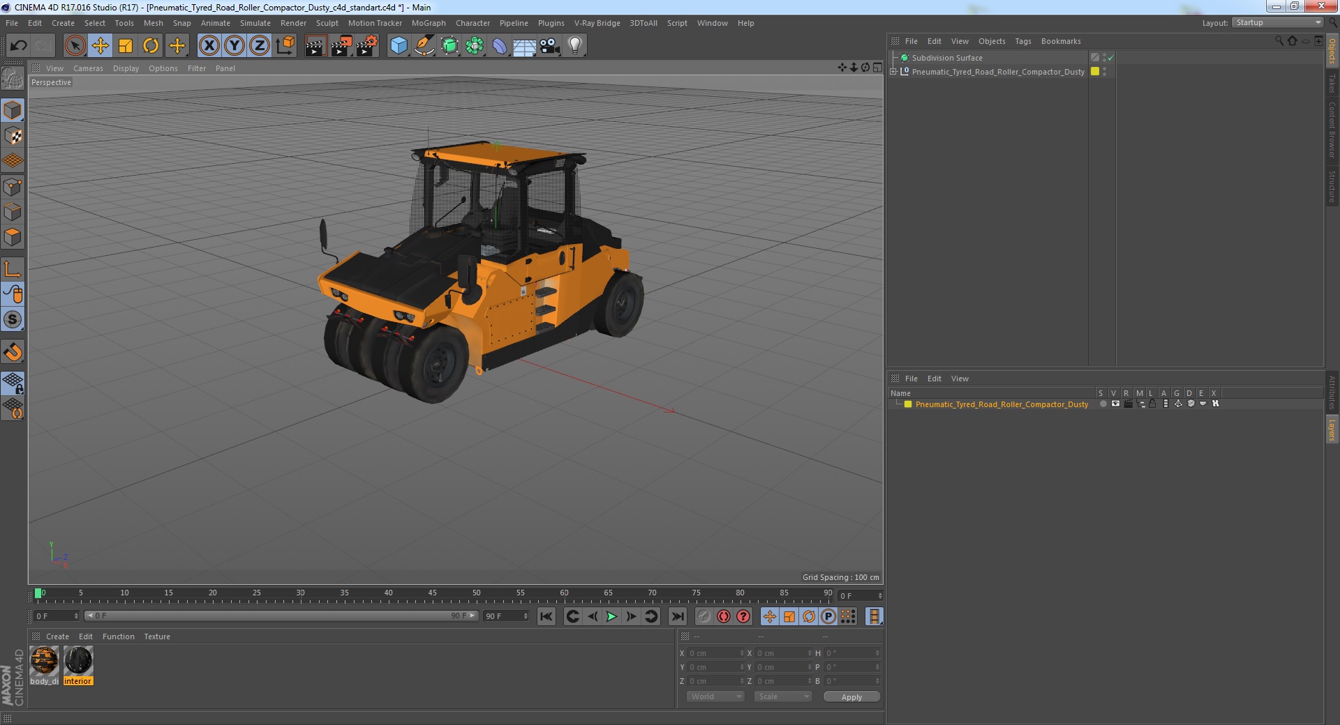Screen dimensions: 1340x725
Task: Click the X position input field
Action: tap(715, 653)
